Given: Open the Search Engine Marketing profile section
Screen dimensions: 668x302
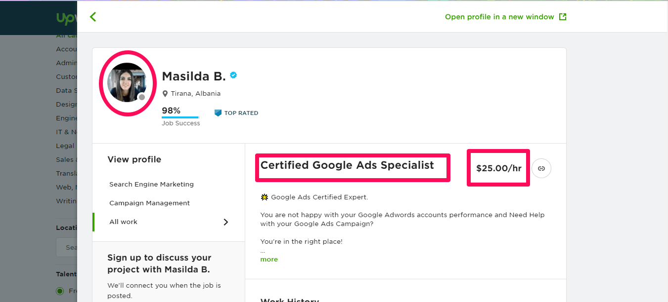Looking at the screenshot, I should click(151, 185).
